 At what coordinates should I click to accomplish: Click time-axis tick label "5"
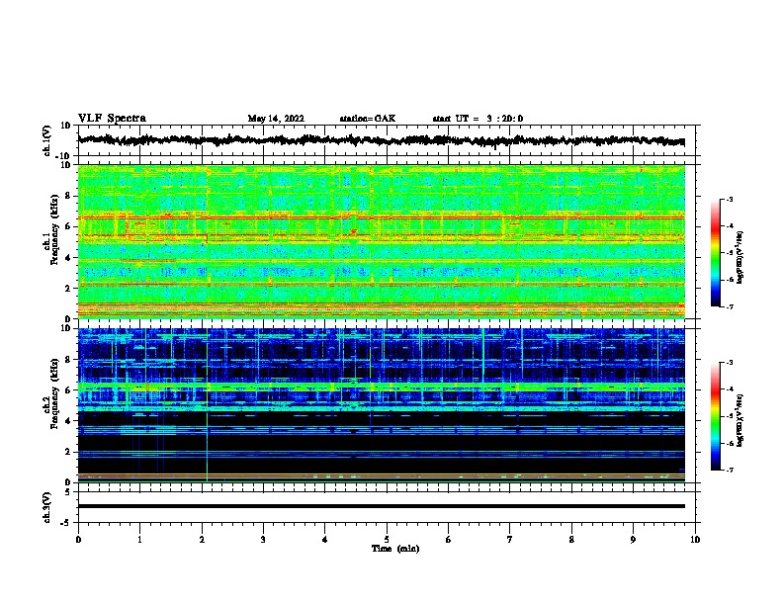tap(387, 540)
